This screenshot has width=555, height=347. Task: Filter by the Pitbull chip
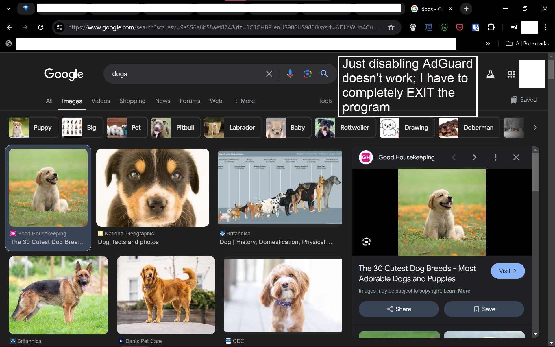pos(176,128)
